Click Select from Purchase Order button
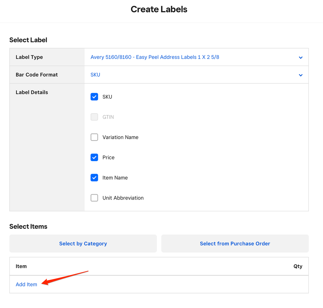 pos(235,244)
